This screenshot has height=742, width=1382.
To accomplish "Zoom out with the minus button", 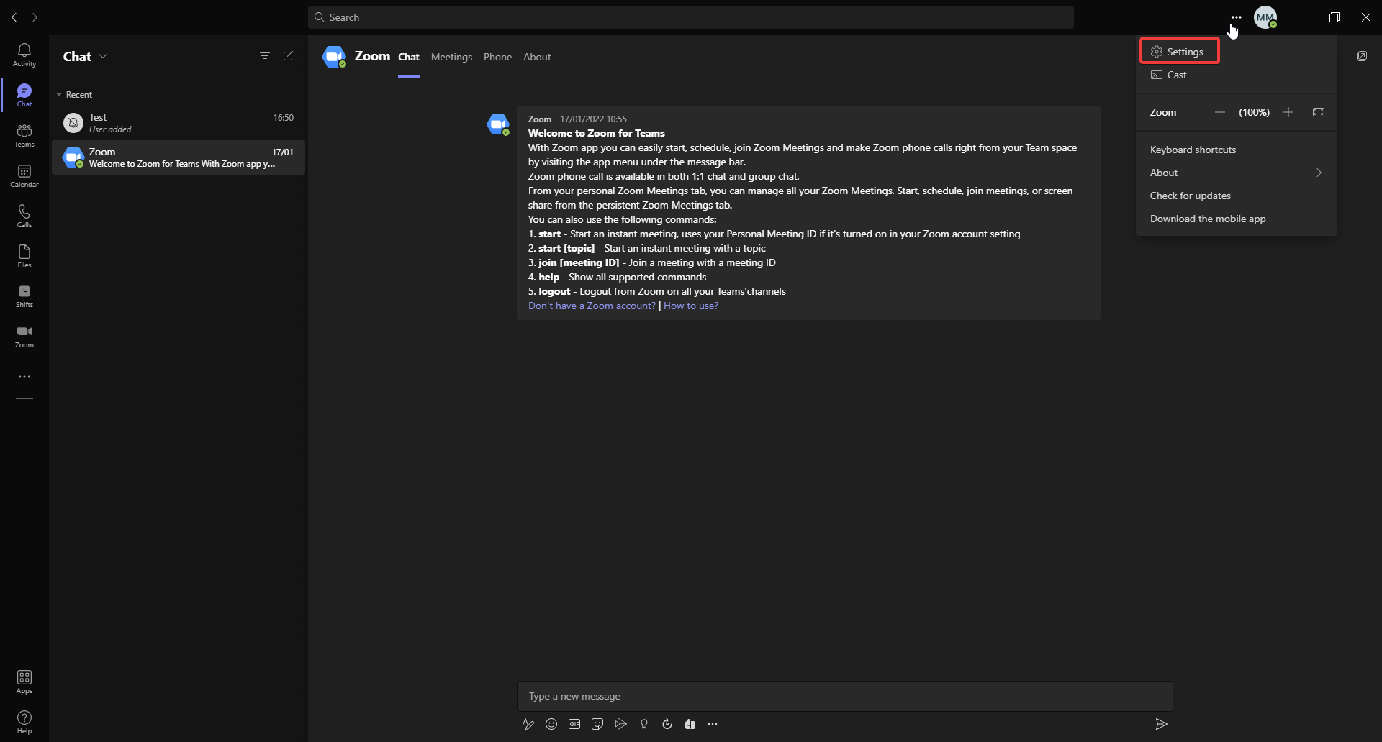I will click(x=1219, y=112).
